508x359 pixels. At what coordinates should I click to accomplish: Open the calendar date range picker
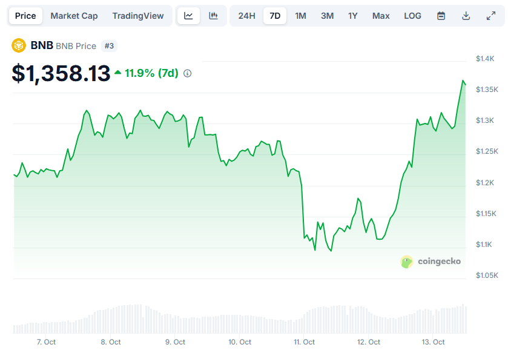[441, 16]
